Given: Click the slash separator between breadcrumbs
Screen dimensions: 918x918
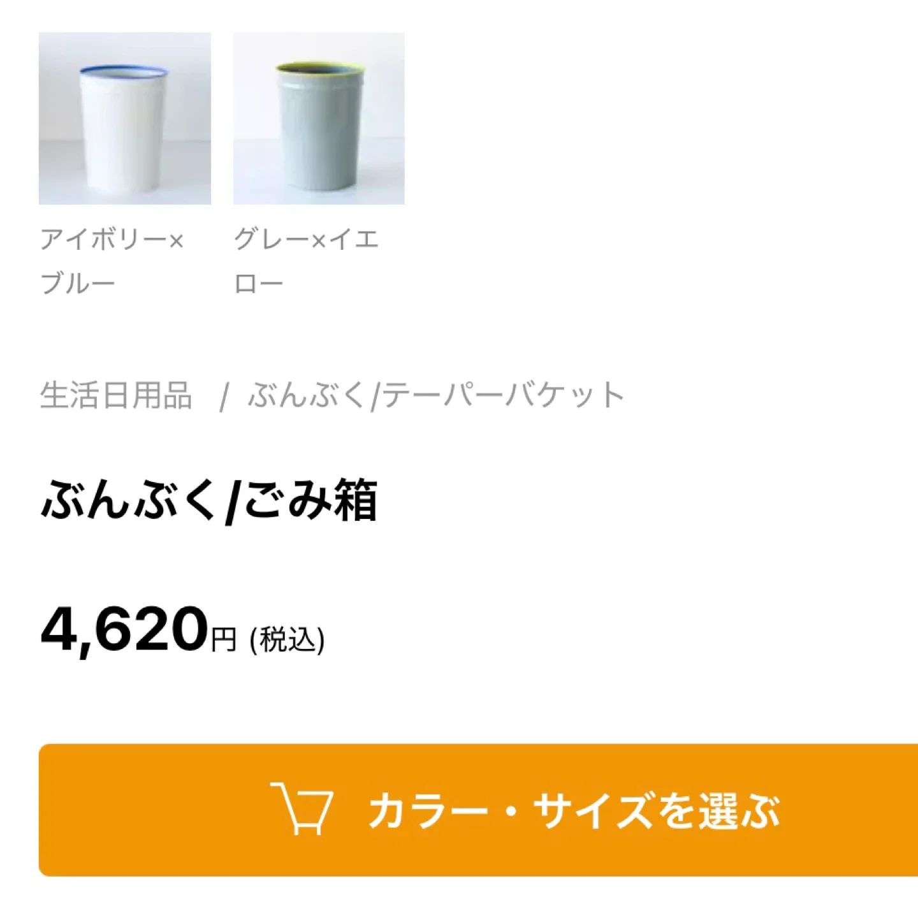Looking at the screenshot, I should (x=224, y=396).
